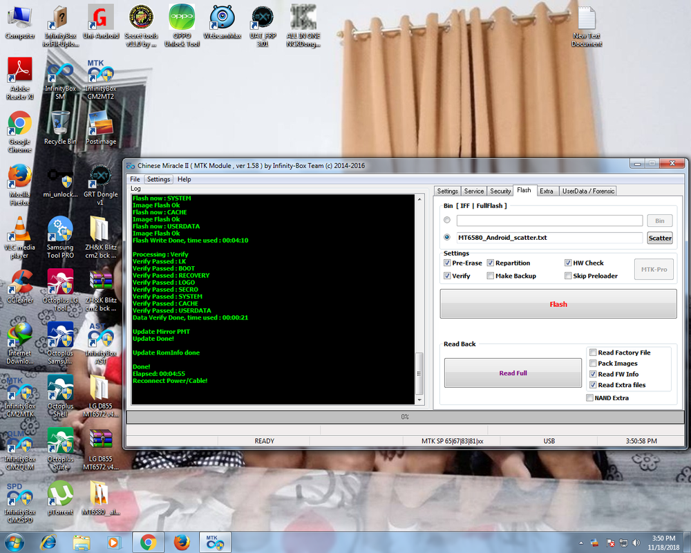Switch to the Security tab
Image resolution: width=691 pixels, height=553 pixels.
pos(500,191)
